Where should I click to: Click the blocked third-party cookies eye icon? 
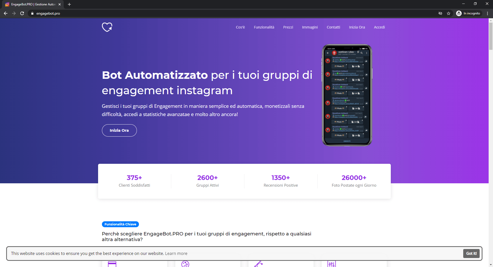(440, 13)
